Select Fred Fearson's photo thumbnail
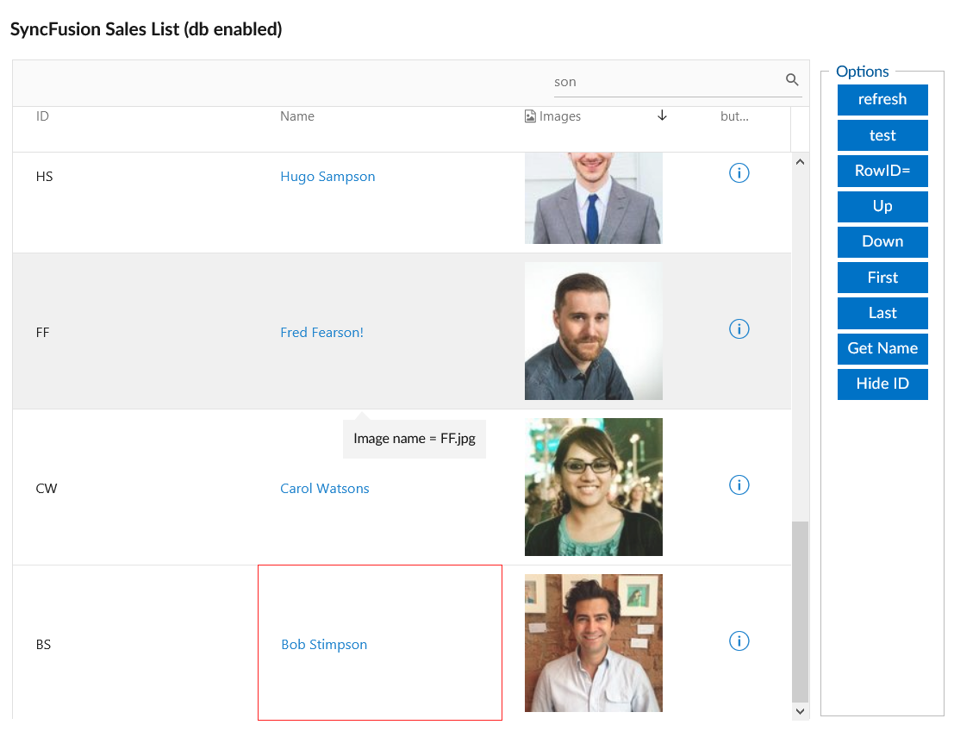The image size is (954, 731). pos(593,331)
